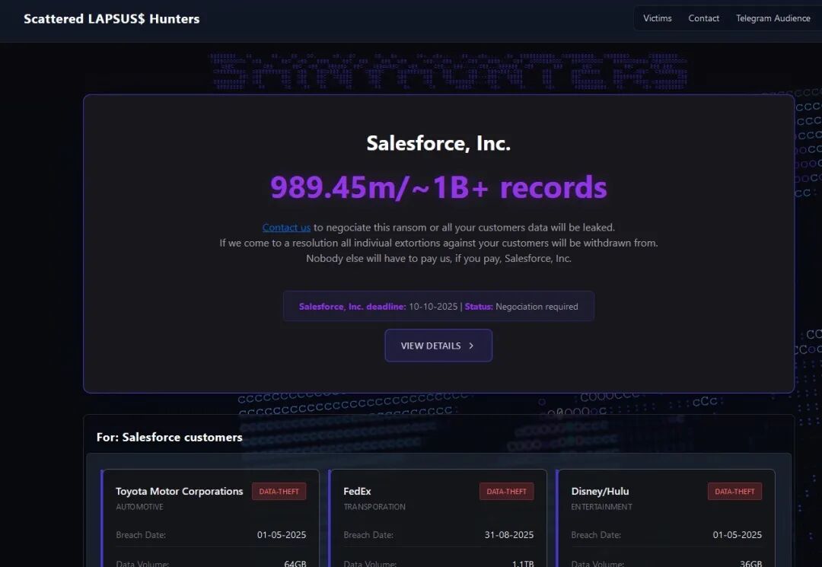Click the TRANSPORATION label on FedEx card
The height and width of the screenshot is (567, 822).
[374, 507]
